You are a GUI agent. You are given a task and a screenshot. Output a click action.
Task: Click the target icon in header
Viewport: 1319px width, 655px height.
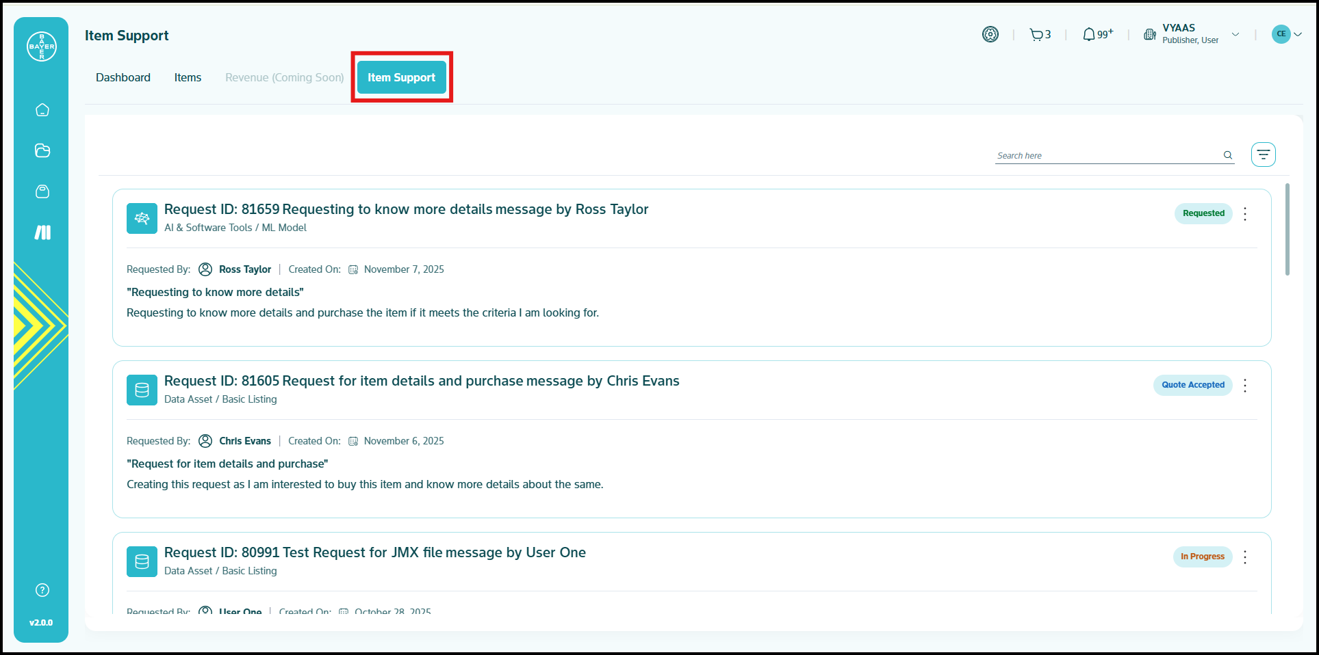click(990, 34)
